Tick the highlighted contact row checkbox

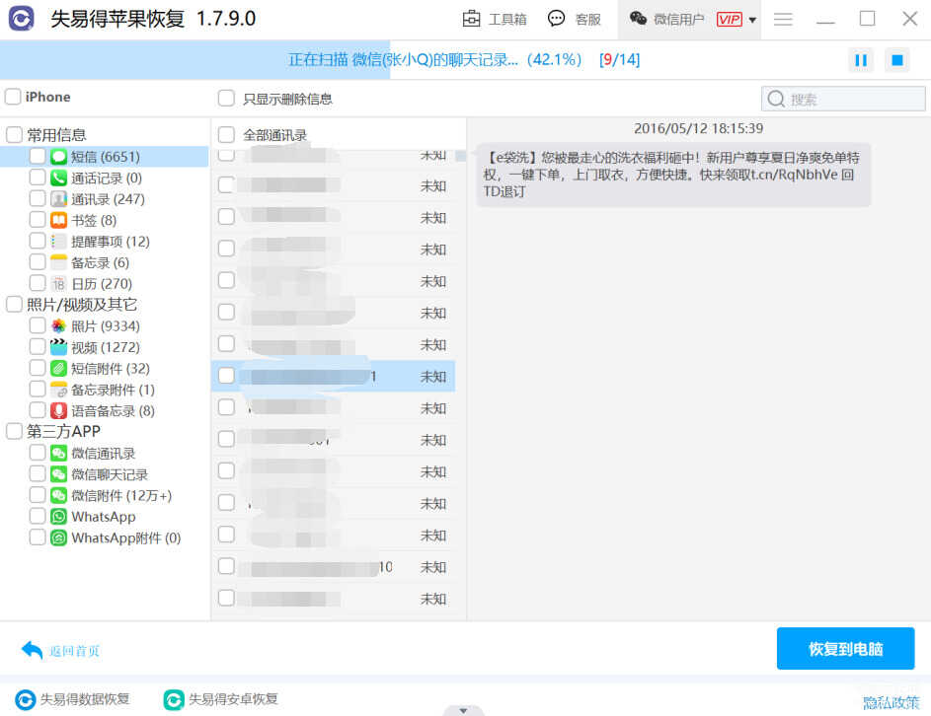tap(226, 376)
